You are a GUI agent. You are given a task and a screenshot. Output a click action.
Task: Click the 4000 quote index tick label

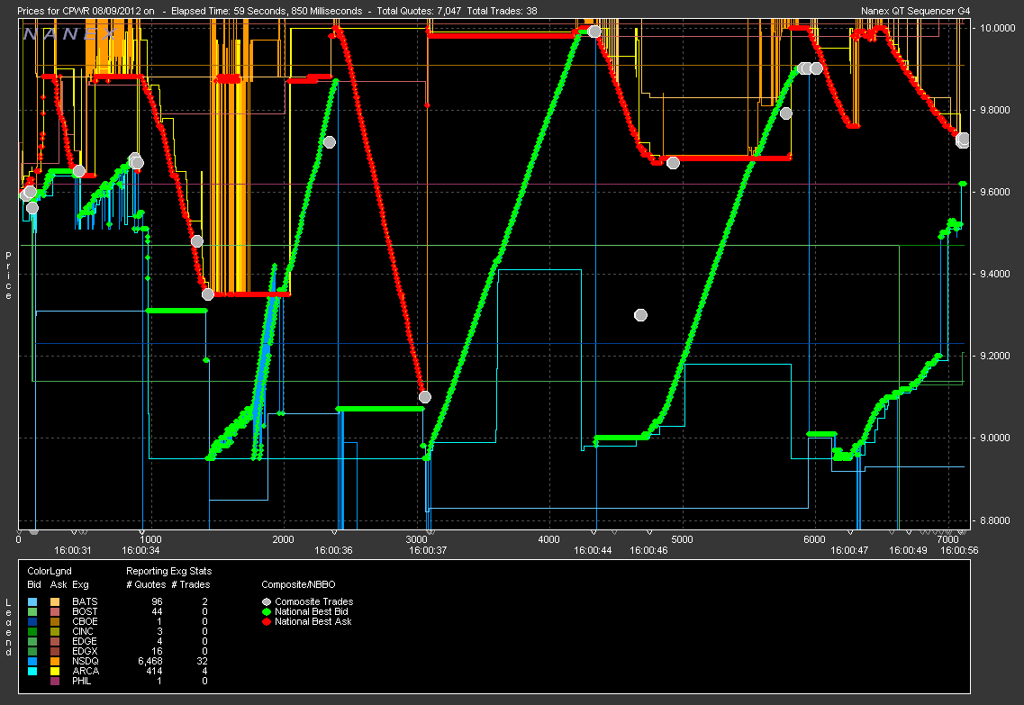click(x=548, y=539)
